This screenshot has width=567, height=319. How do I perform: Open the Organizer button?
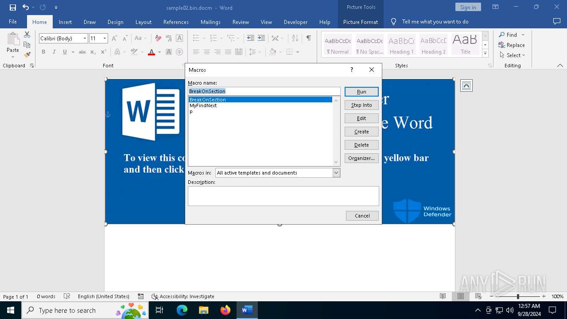[x=361, y=158]
